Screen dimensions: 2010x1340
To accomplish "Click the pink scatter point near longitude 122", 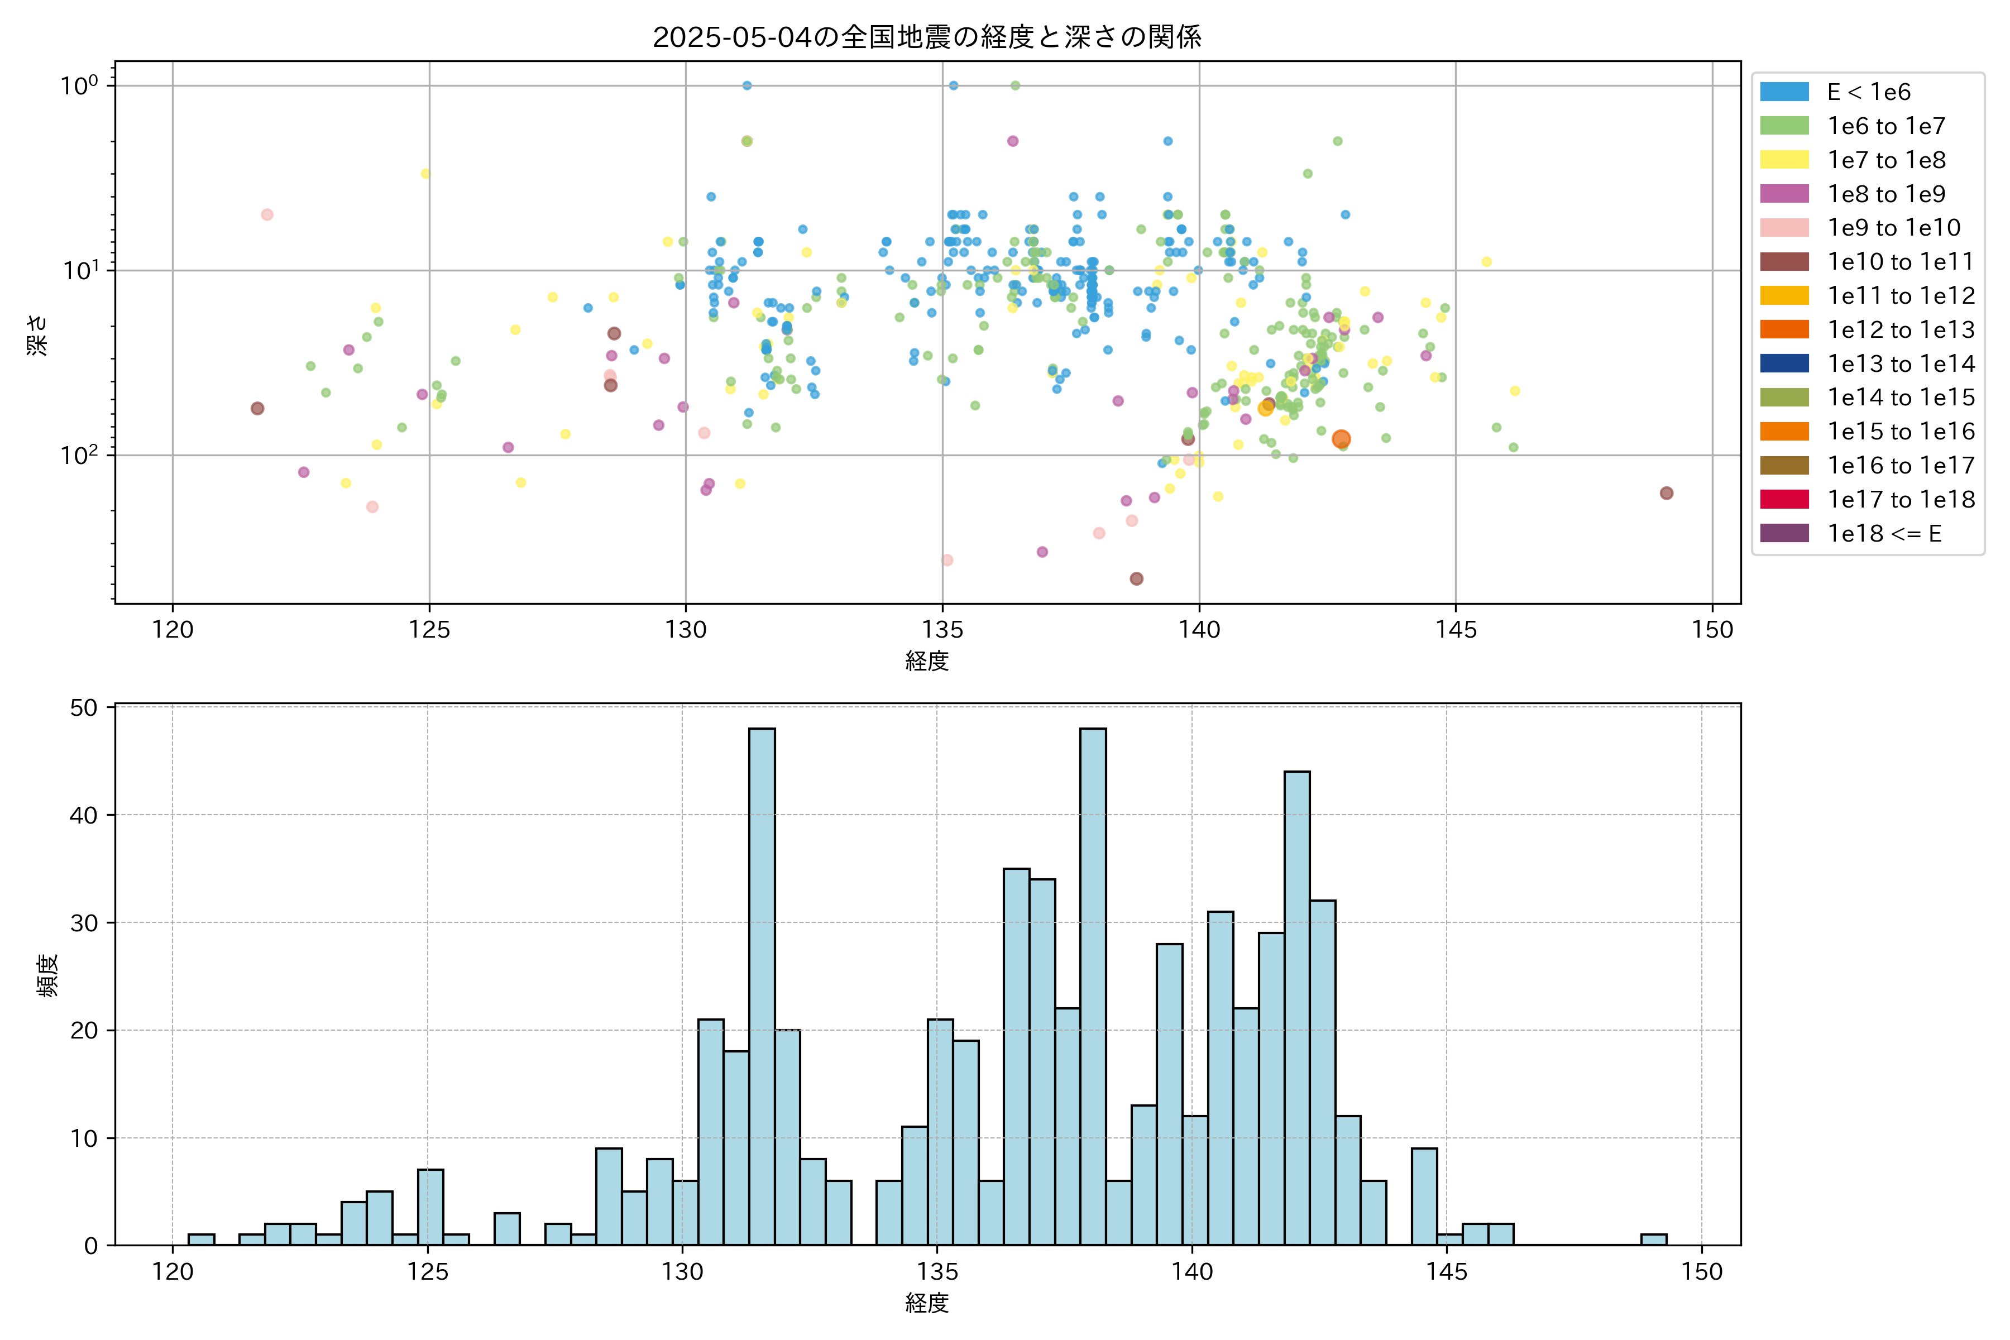I will tap(267, 214).
